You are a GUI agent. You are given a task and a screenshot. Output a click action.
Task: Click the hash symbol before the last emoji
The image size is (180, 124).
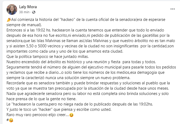[x=8, y=120]
